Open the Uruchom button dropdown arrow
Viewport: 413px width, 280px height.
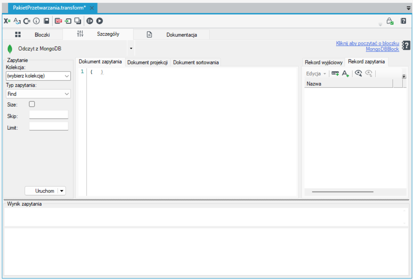[x=62, y=191]
